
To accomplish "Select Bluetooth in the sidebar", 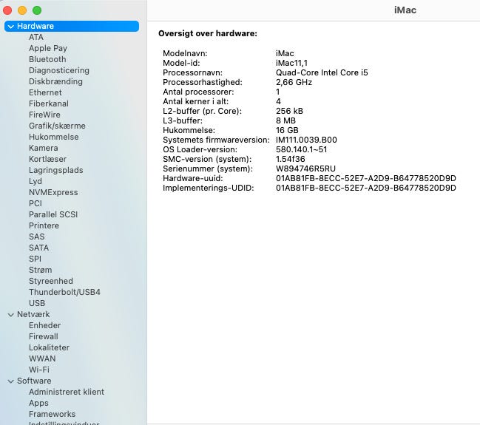I will [x=47, y=59].
